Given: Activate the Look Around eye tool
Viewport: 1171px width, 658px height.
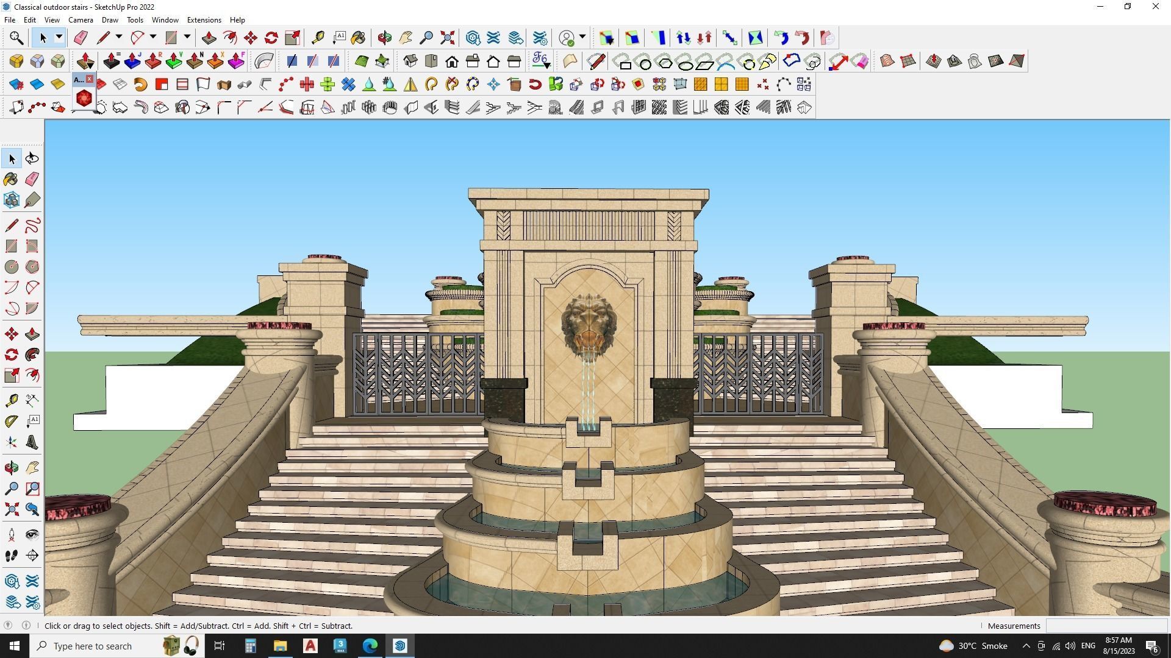Looking at the screenshot, I should [x=32, y=535].
